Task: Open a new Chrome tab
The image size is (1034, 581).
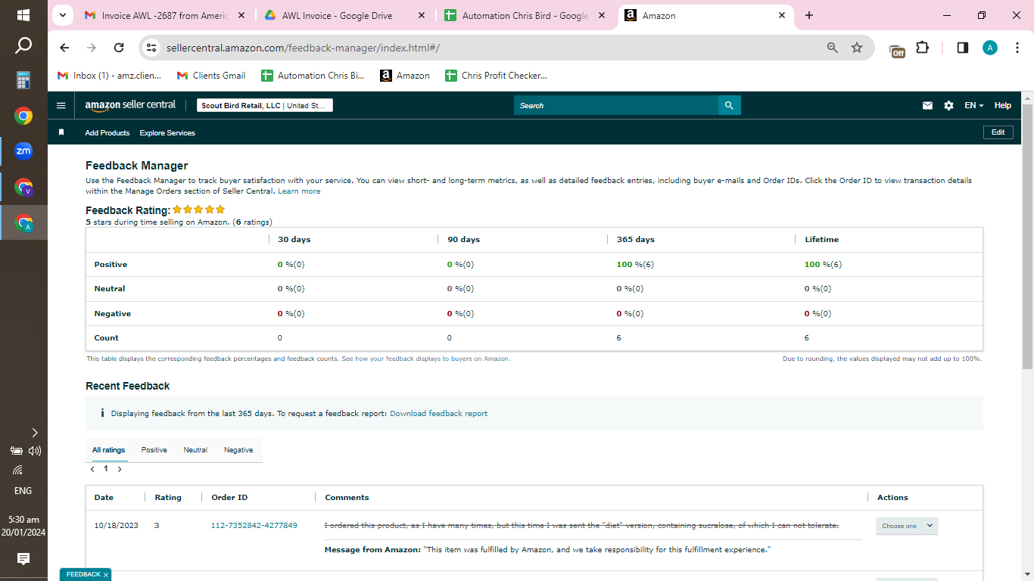Action: click(x=809, y=15)
